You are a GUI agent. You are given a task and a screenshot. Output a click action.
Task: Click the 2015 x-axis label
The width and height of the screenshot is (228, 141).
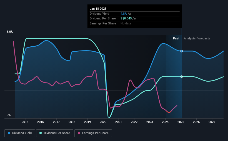(x=25, y=122)
